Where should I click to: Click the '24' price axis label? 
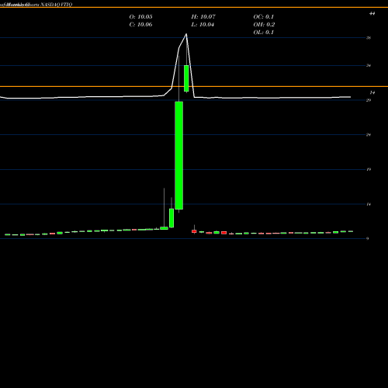pyautogui.click(x=369, y=135)
